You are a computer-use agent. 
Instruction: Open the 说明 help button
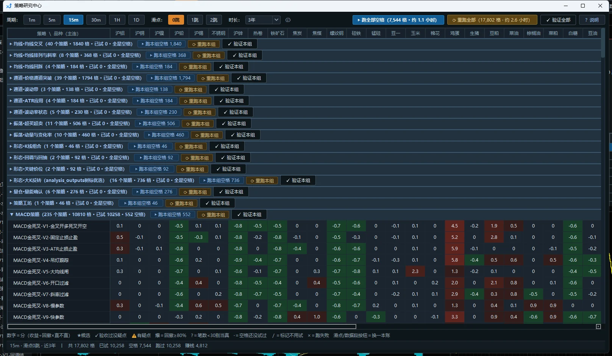coord(592,20)
